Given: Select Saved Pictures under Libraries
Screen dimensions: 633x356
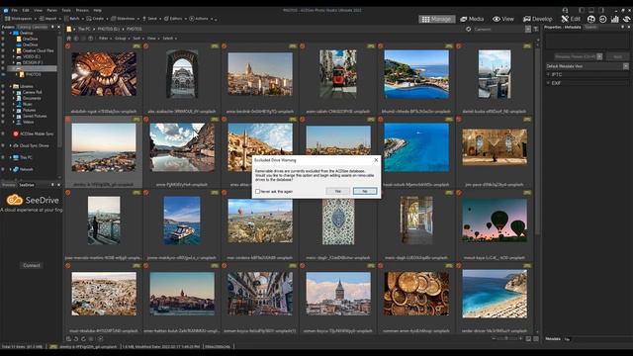Looking at the screenshot, I should 35,117.
